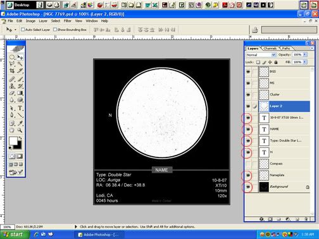This screenshot has width=319, height=239.
Task: Switch to the Channels tab
Action: coord(270,49)
